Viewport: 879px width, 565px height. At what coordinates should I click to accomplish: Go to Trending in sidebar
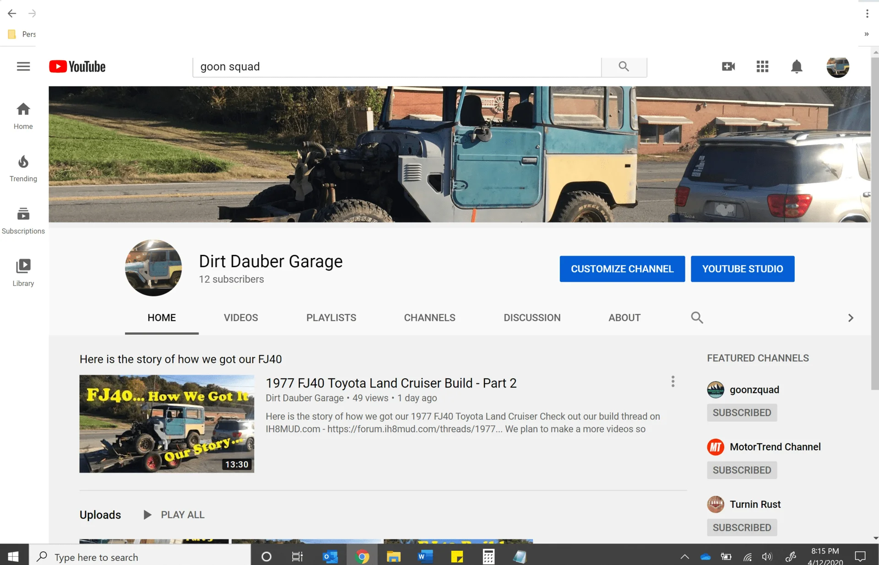pos(23,168)
